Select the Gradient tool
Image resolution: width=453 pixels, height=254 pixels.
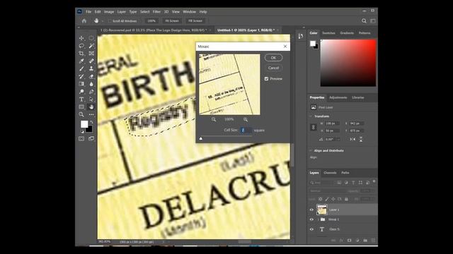coord(81,84)
